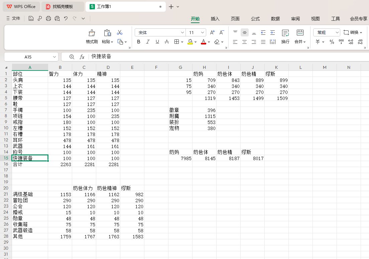The width and height of the screenshot is (369, 259).
Task: Click the Distributed alignment icon
Action: pos(272,42)
